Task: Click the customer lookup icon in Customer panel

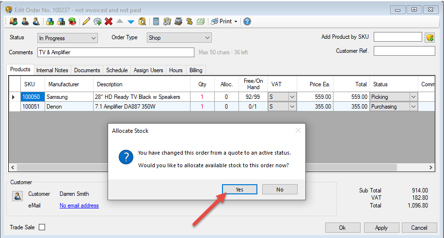Action: pos(17,196)
